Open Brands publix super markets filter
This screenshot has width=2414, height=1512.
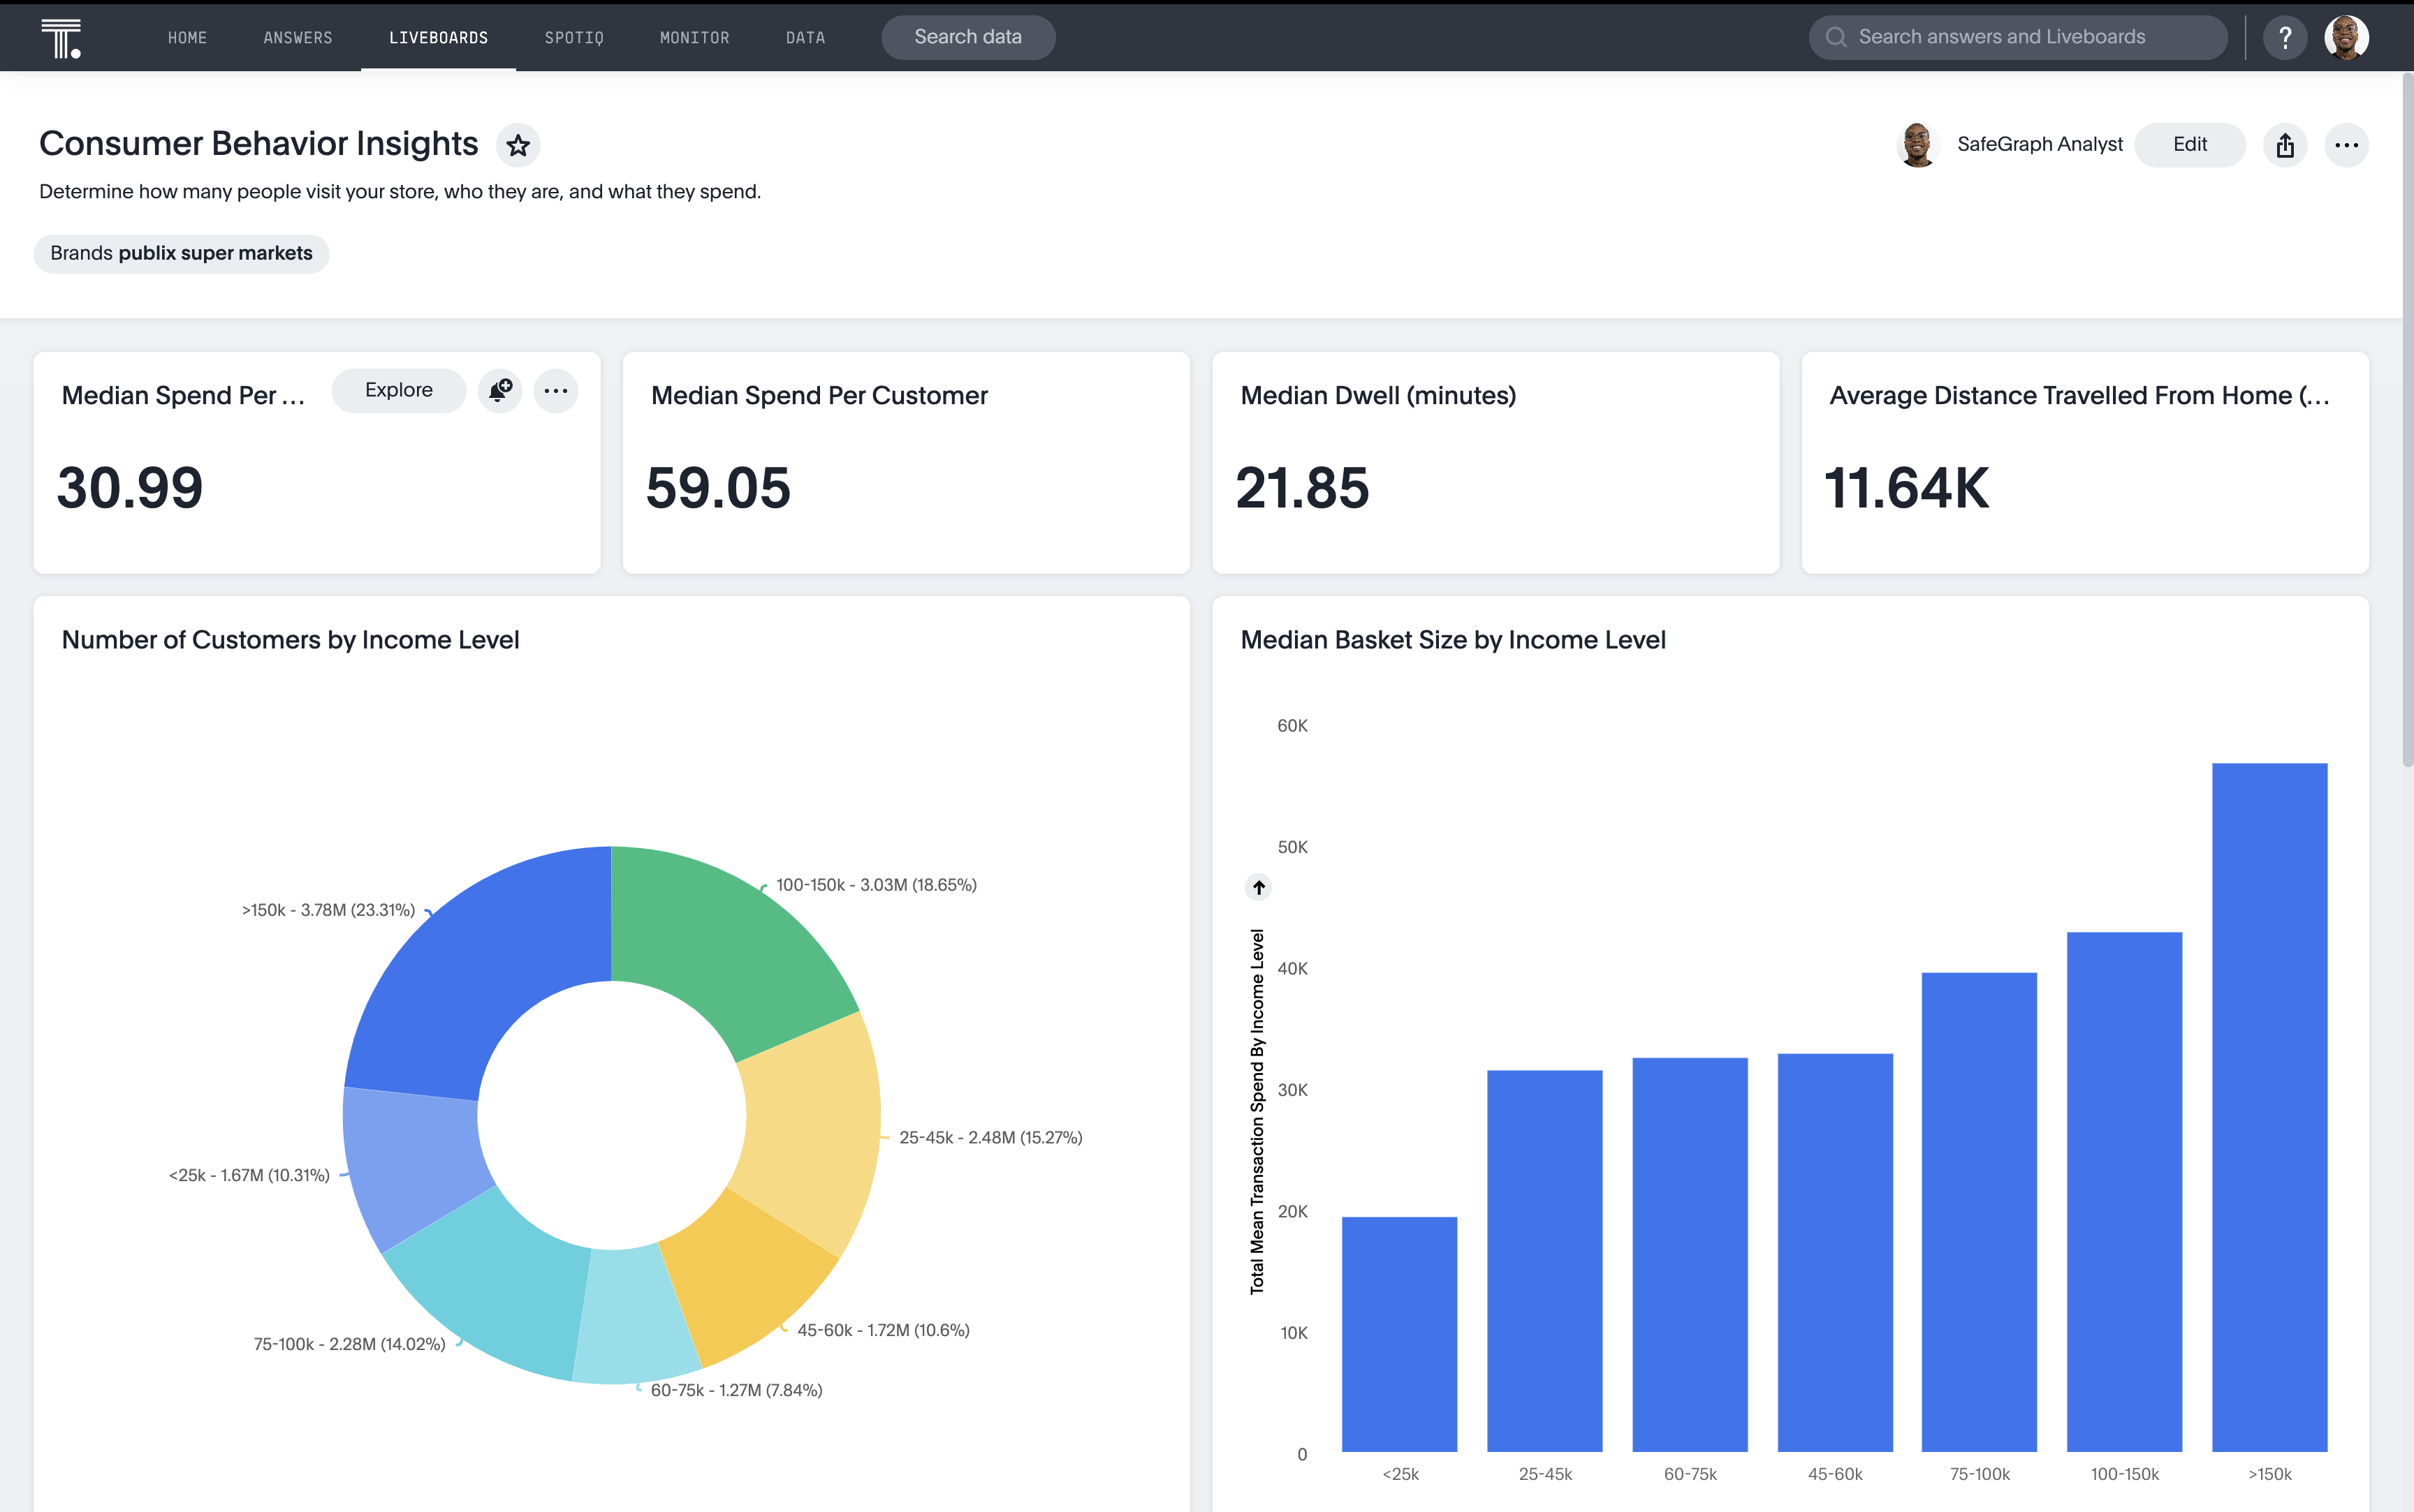181,253
